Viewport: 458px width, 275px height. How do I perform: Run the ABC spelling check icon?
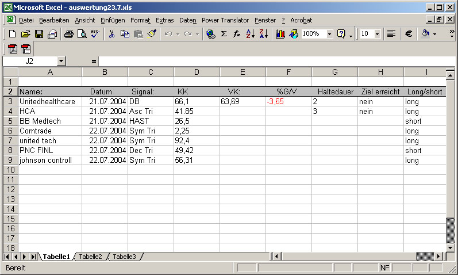(95, 34)
